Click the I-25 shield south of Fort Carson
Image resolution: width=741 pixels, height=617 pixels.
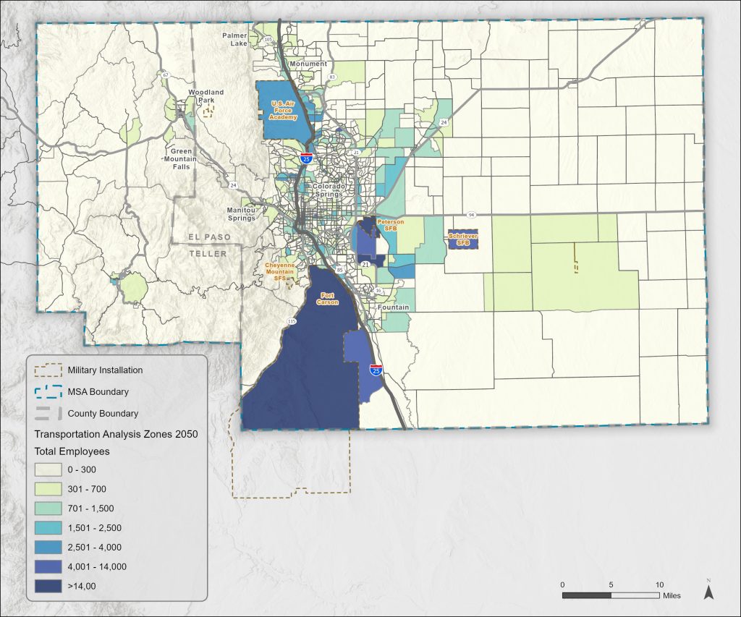tap(376, 370)
